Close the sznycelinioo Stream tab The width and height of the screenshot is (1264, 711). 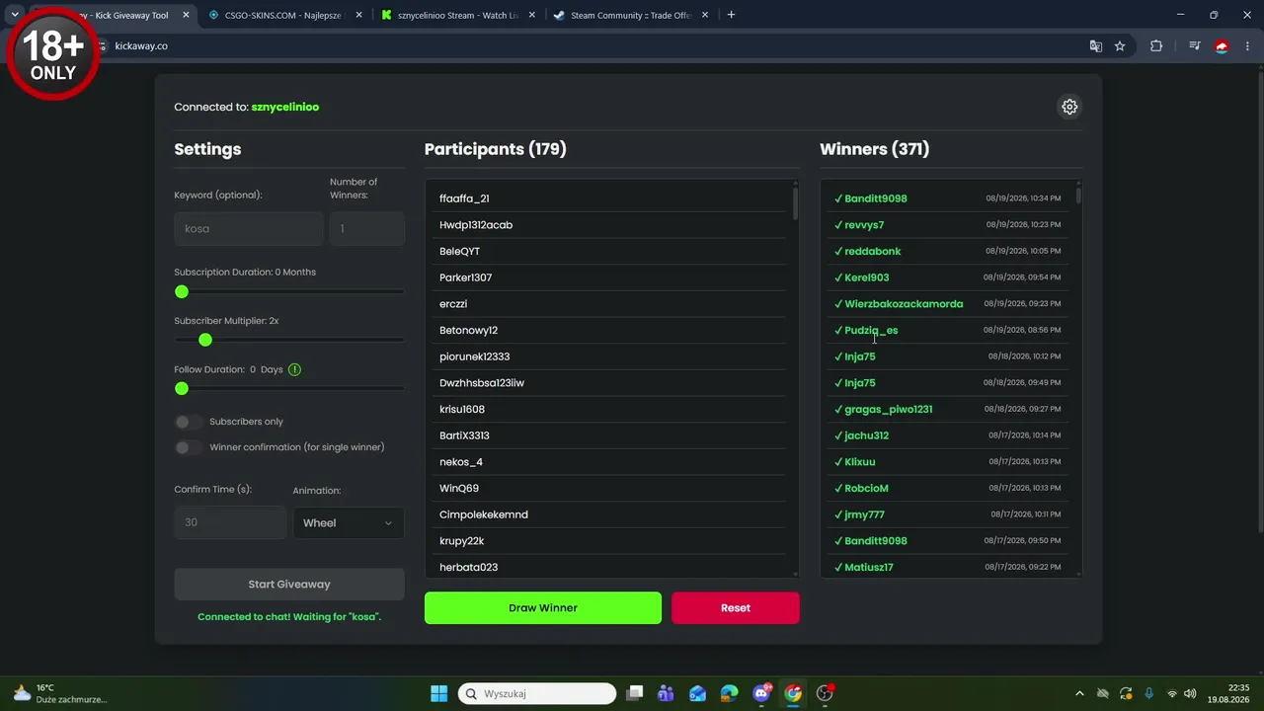(532, 15)
